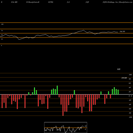
Task: Click the 'SI(TM)' header text
Action: pos(51,2)
